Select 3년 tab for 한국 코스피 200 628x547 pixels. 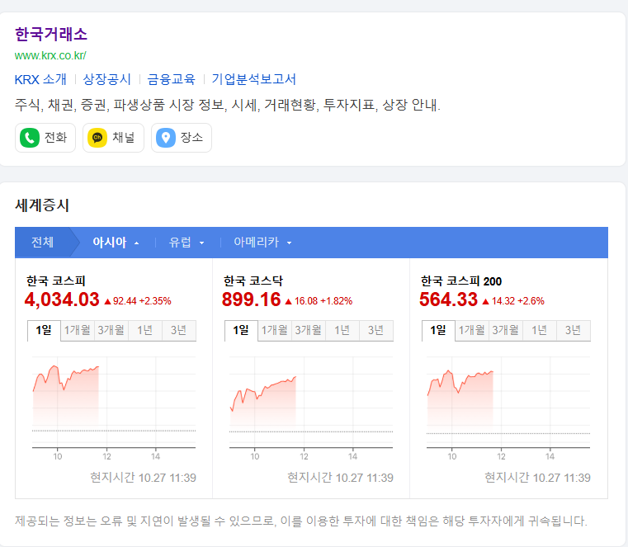574,330
